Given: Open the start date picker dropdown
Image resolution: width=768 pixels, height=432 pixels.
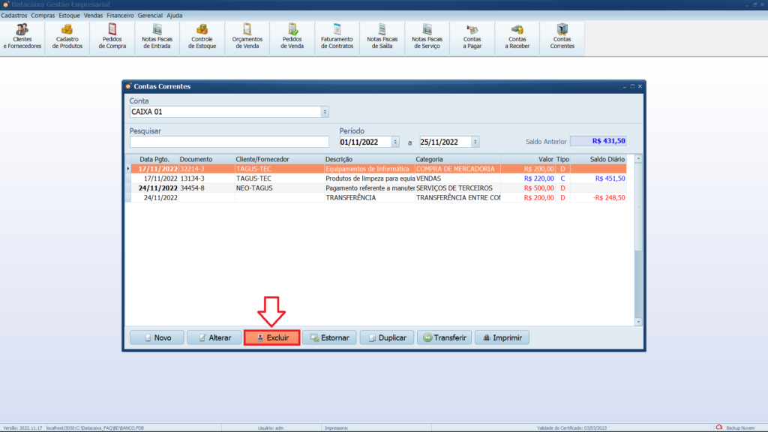Looking at the screenshot, I should tap(395, 142).
